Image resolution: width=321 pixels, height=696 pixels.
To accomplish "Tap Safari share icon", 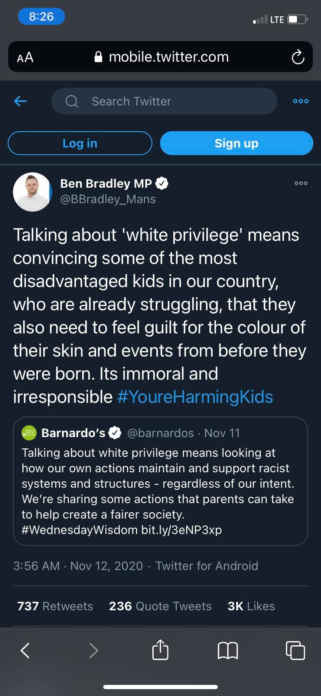I will [x=160, y=650].
